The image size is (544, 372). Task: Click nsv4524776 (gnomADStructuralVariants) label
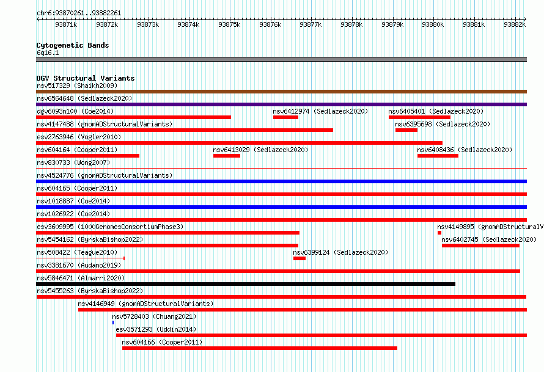105,175
